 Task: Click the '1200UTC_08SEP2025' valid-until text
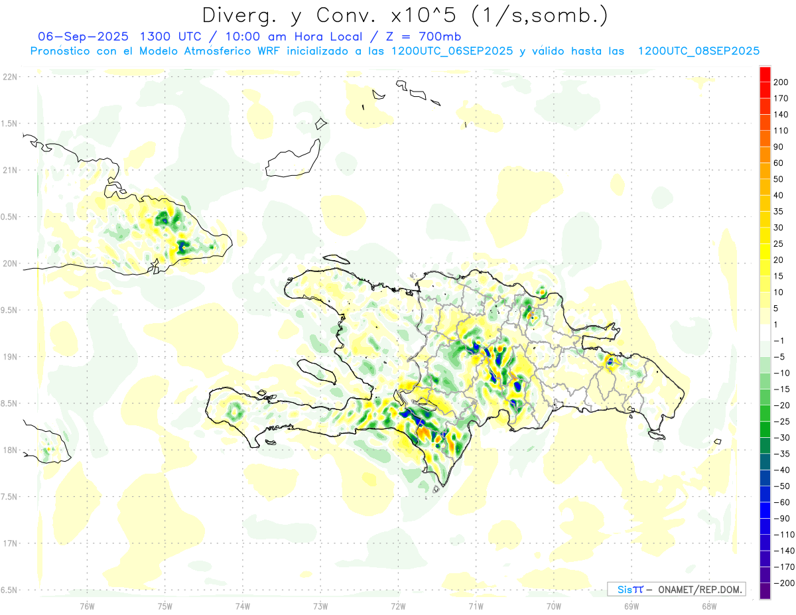coord(698,51)
